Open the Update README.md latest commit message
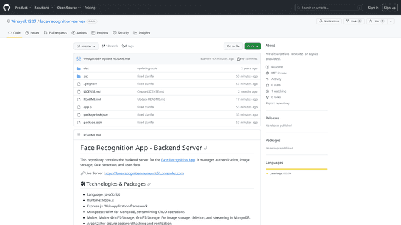The height and width of the screenshot is (225, 401). coord(115,59)
